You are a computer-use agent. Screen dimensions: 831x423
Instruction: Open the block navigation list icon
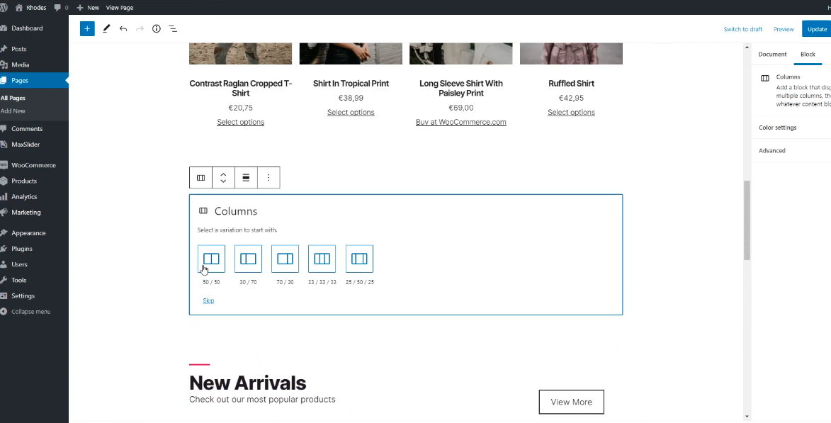click(173, 29)
